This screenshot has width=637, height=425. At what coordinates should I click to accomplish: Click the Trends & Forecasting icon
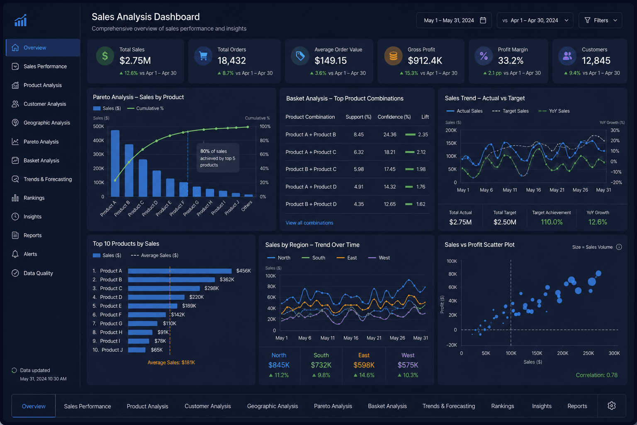coord(15,179)
